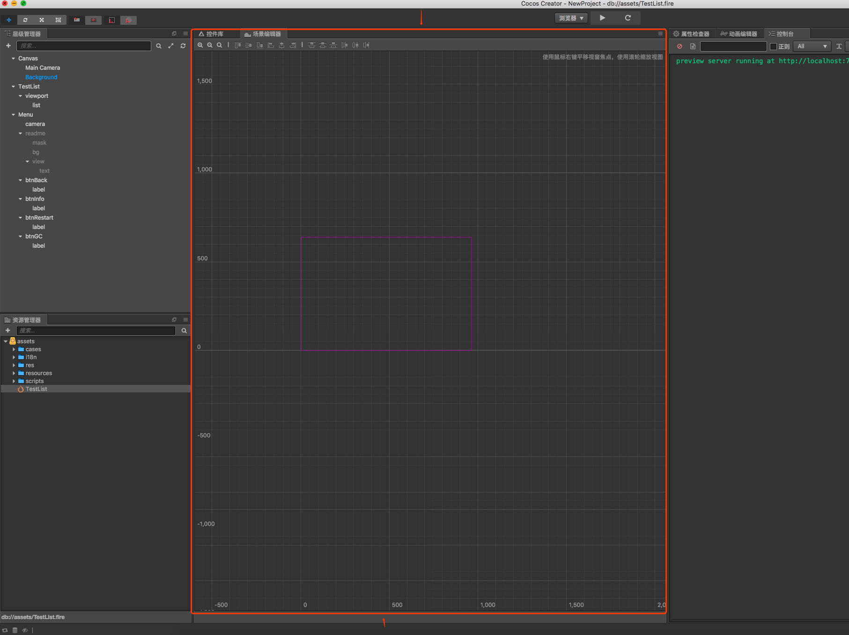849x635 pixels.
Task: Toggle world coordinate mode
Action: [128, 20]
